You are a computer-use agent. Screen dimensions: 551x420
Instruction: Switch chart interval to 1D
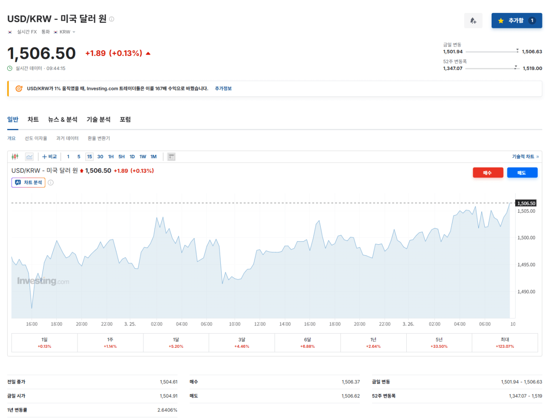click(132, 156)
